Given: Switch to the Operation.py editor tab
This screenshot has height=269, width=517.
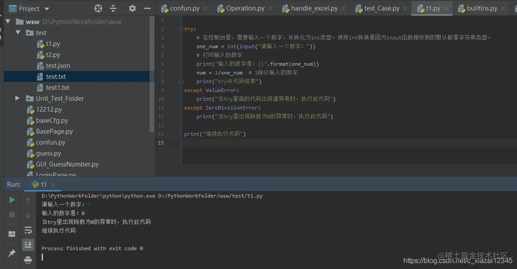Looking at the screenshot, I should (x=245, y=9).
